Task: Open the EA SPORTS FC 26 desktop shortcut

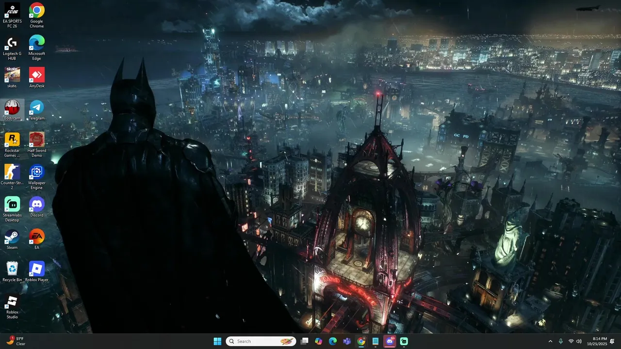Action: coord(12,15)
